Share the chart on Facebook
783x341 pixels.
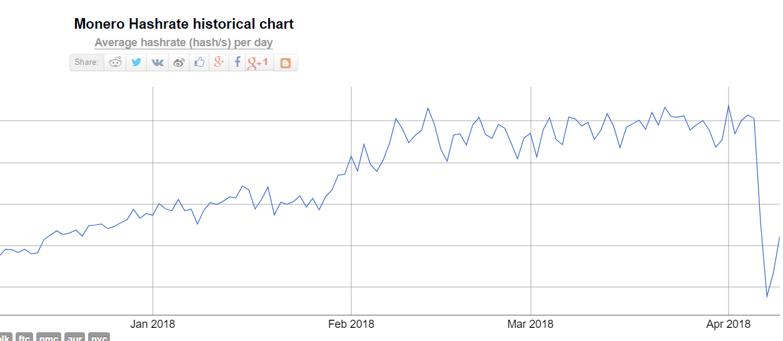coord(237,62)
